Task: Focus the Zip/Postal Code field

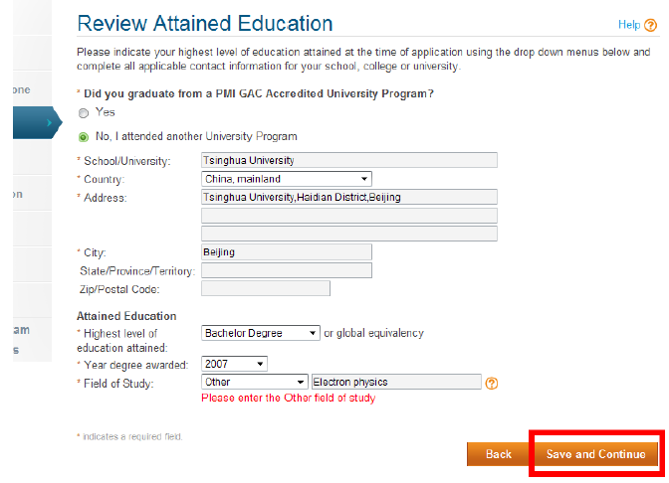Action: (265, 289)
